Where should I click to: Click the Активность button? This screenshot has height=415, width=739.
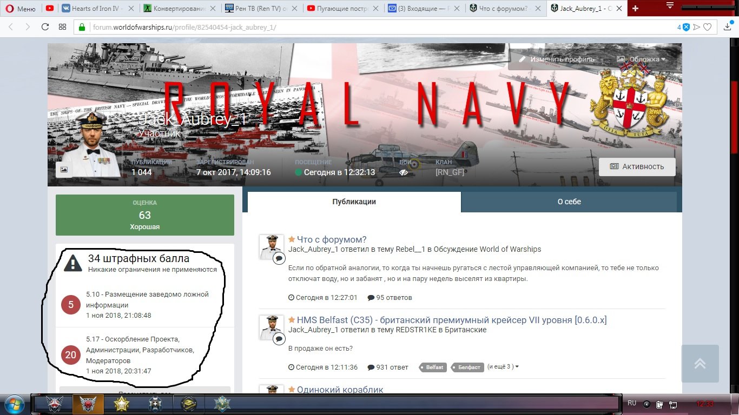click(x=637, y=166)
